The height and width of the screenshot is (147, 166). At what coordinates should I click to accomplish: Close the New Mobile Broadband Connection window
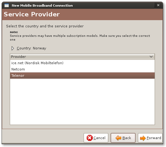[x=158, y=5]
